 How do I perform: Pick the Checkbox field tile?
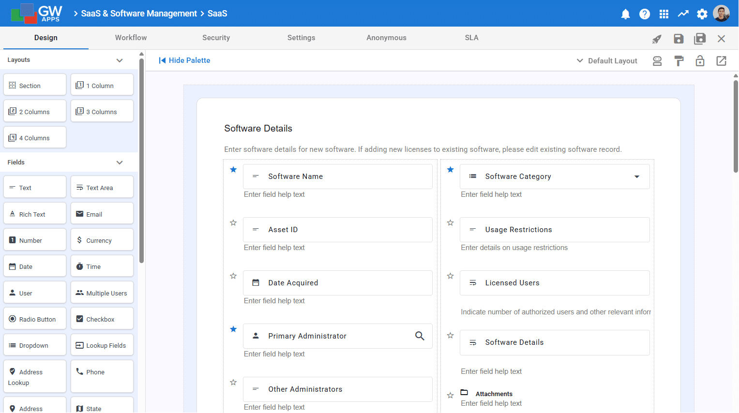coord(102,319)
